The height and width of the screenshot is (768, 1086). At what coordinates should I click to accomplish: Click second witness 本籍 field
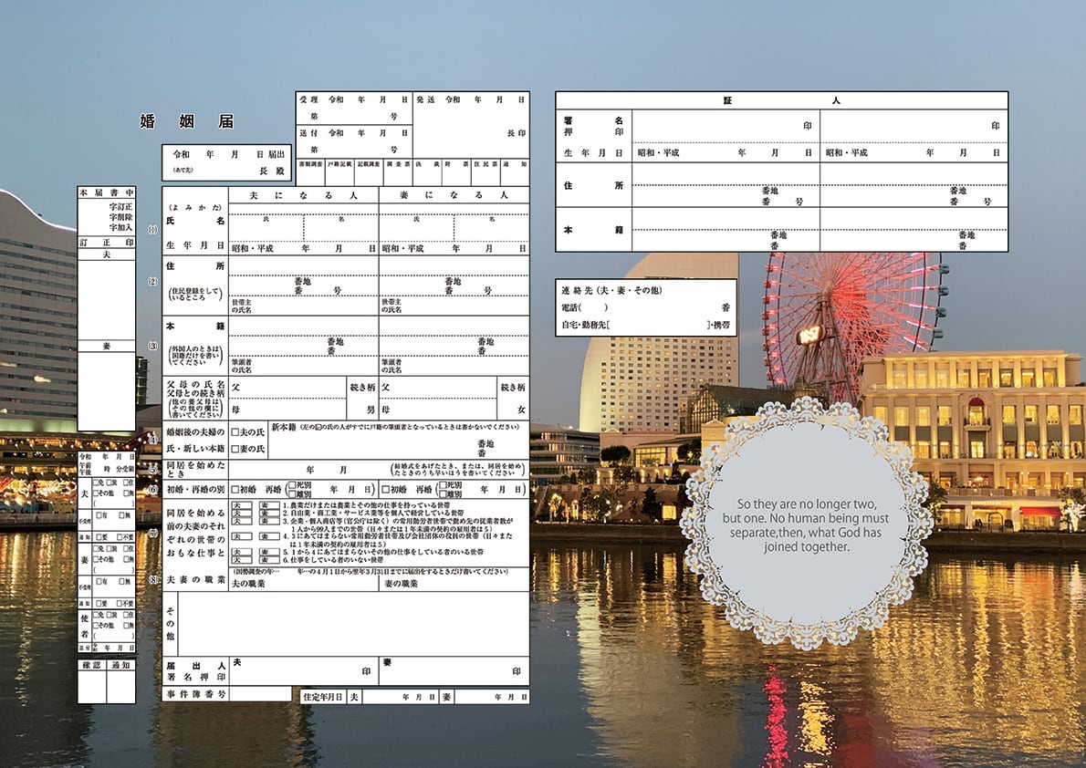pyautogui.click(x=914, y=229)
